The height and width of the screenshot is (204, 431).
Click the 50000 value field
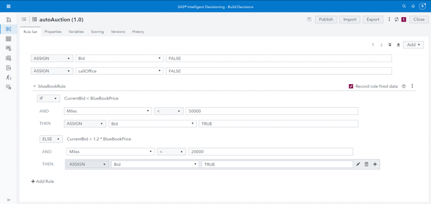tap(272, 111)
